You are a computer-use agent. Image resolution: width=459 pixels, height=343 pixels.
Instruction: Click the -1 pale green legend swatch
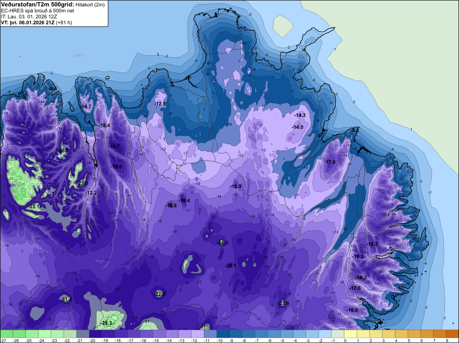click(x=338, y=334)
